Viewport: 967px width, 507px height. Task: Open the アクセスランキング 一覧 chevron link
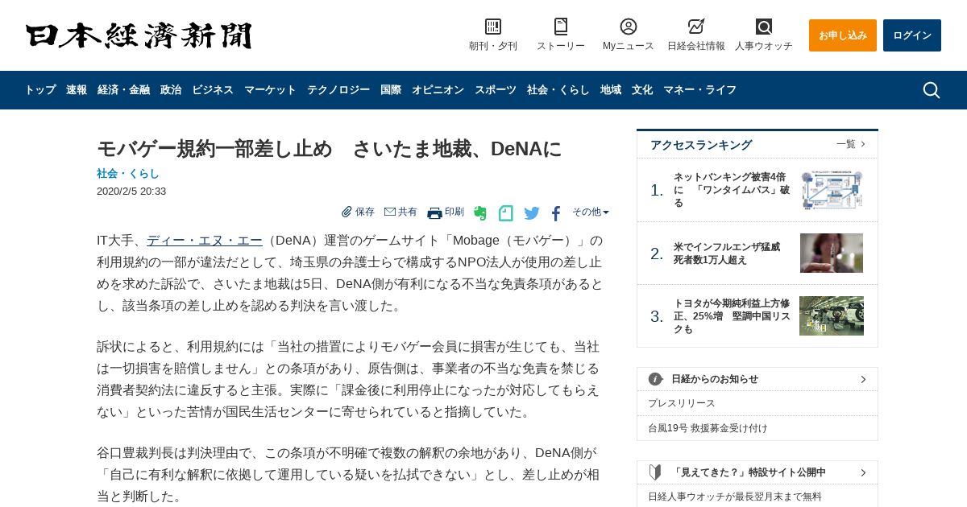pyautogui.click(x=851, y=144)
